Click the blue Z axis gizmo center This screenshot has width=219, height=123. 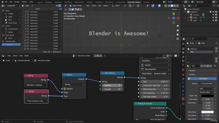[173, 18]
